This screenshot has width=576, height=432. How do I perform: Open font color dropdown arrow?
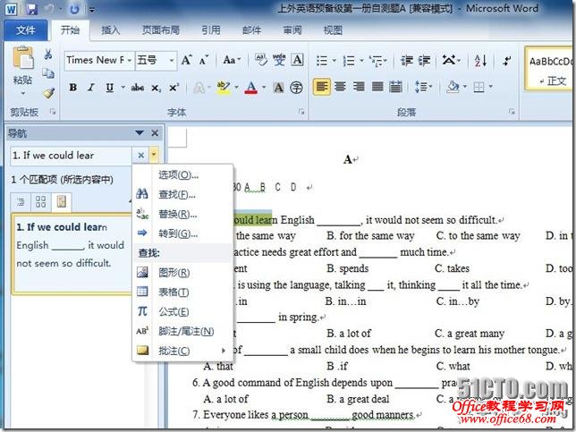(264, 88)
